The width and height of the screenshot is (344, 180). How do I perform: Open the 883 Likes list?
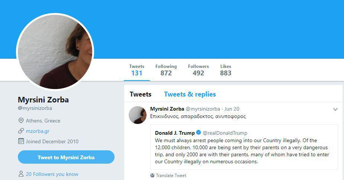click(x=225, y=70)
